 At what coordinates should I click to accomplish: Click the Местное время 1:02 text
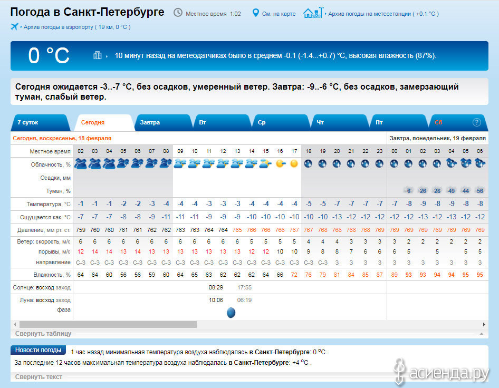pyautogui.click(x=213, y=14)
